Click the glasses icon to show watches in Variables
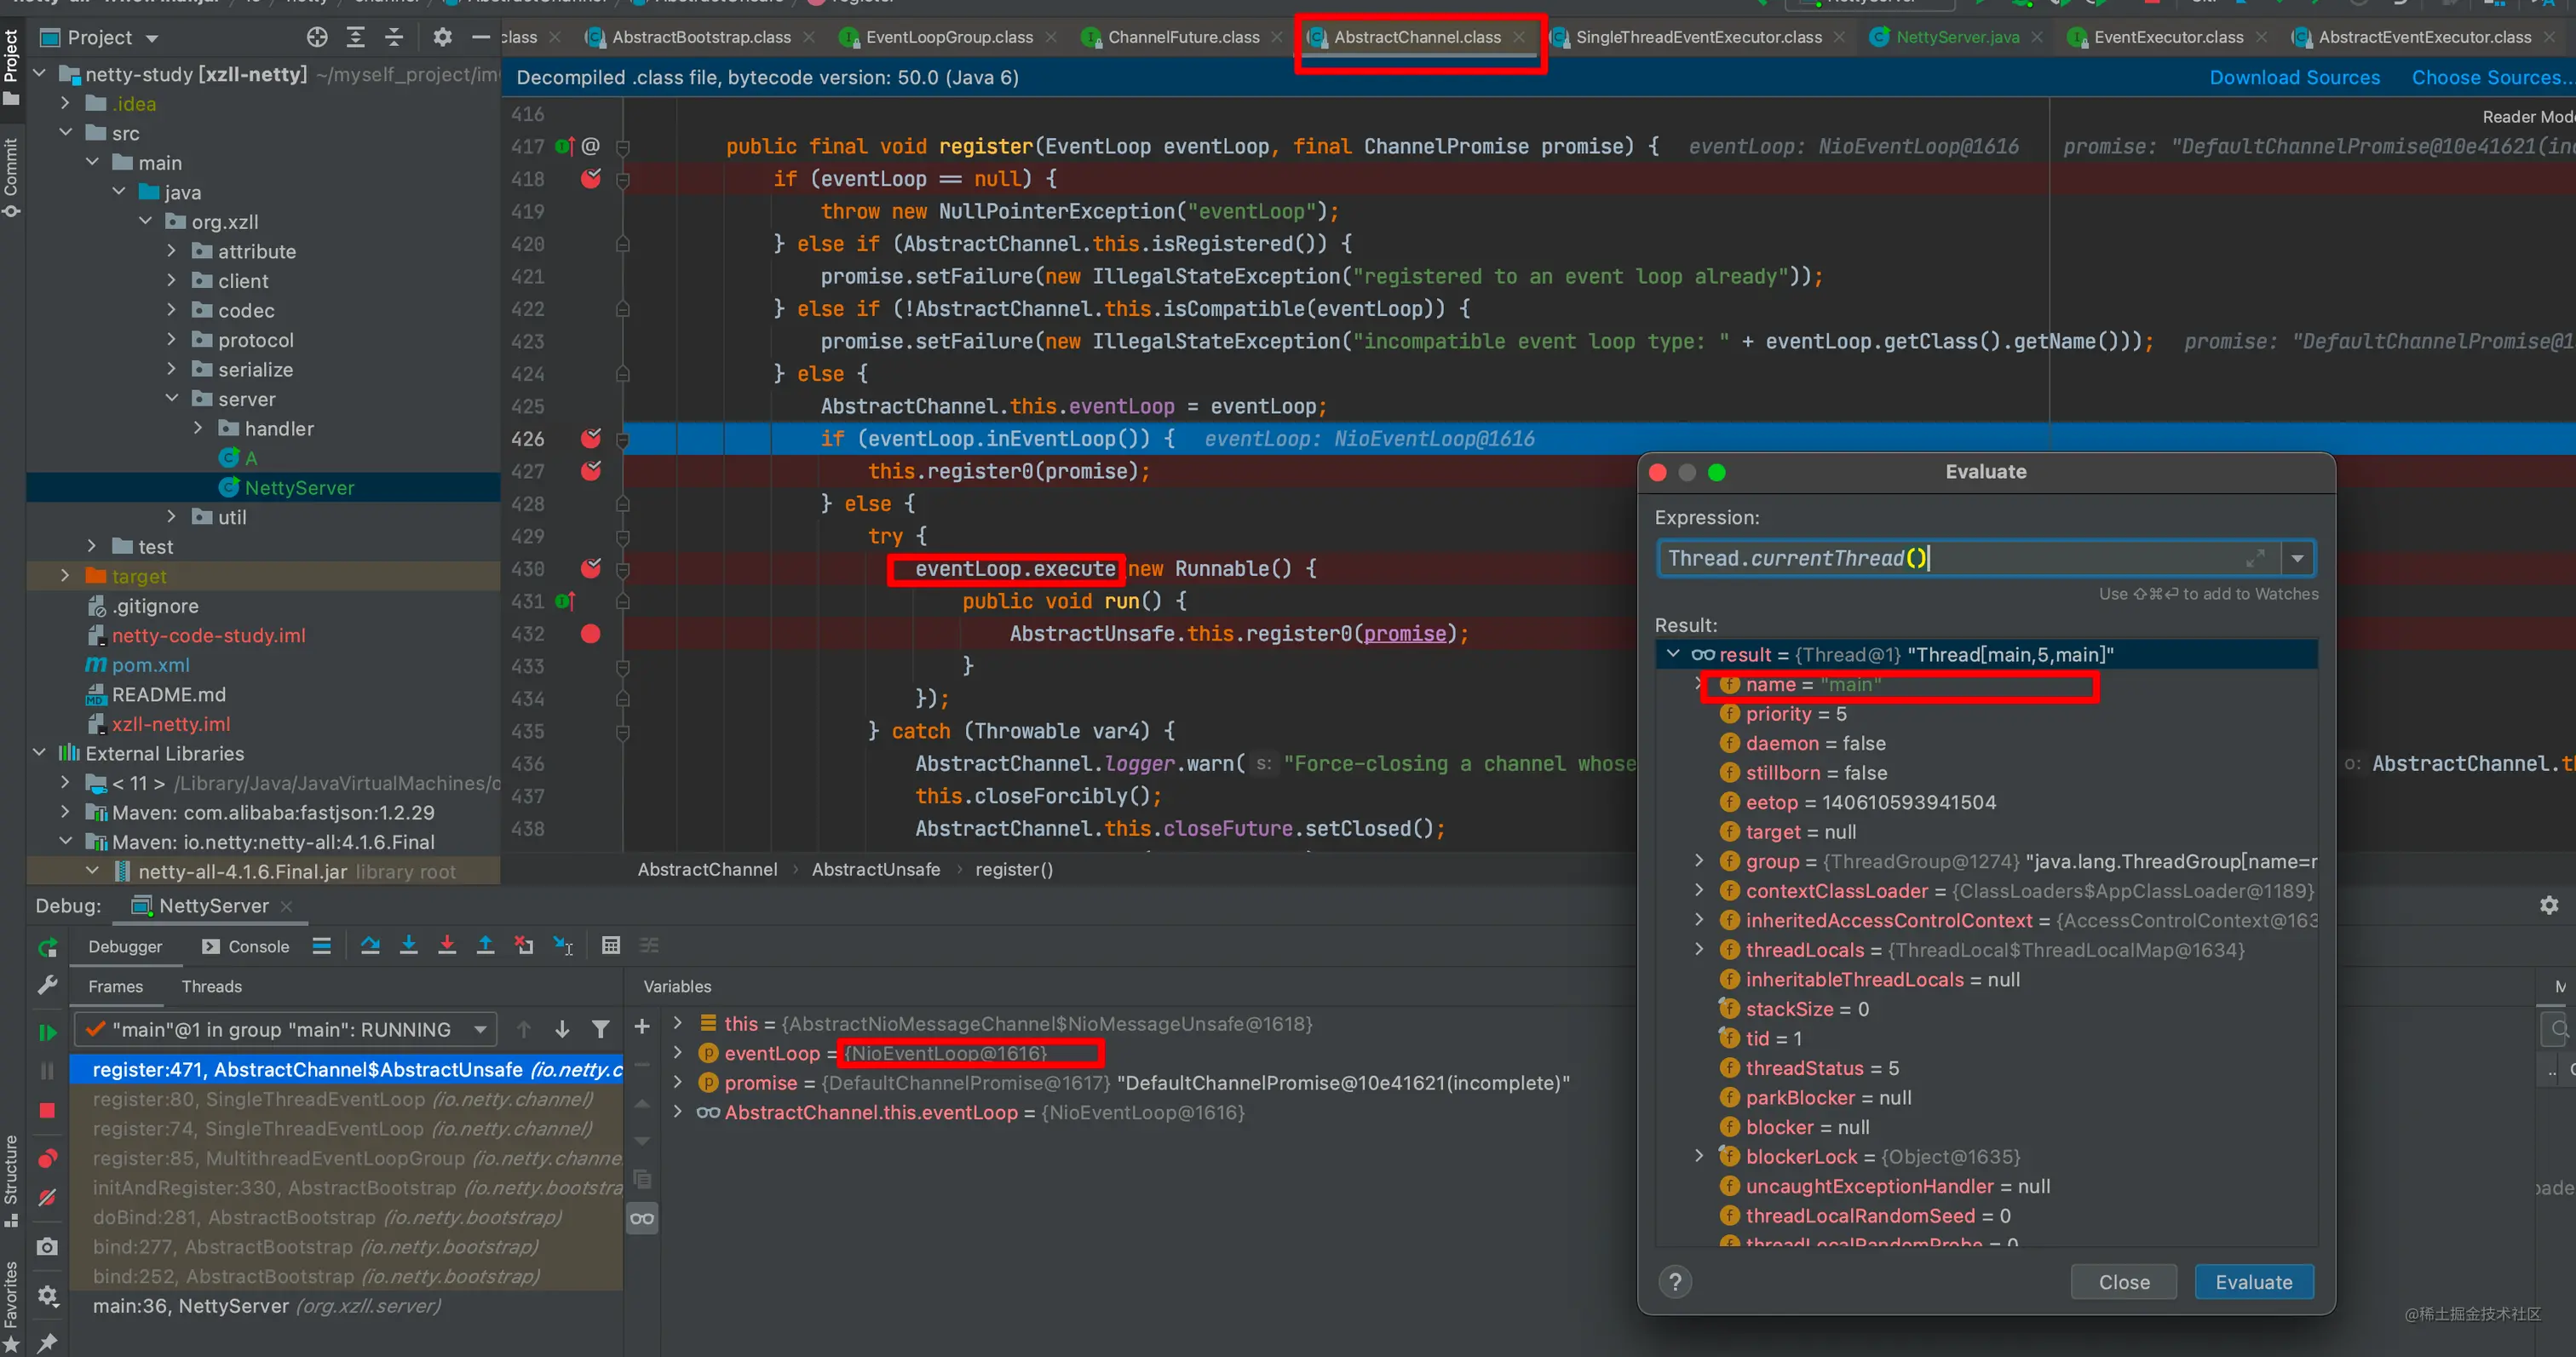The height and width of the screenshot is (1357, 2576). point(642,1218)
